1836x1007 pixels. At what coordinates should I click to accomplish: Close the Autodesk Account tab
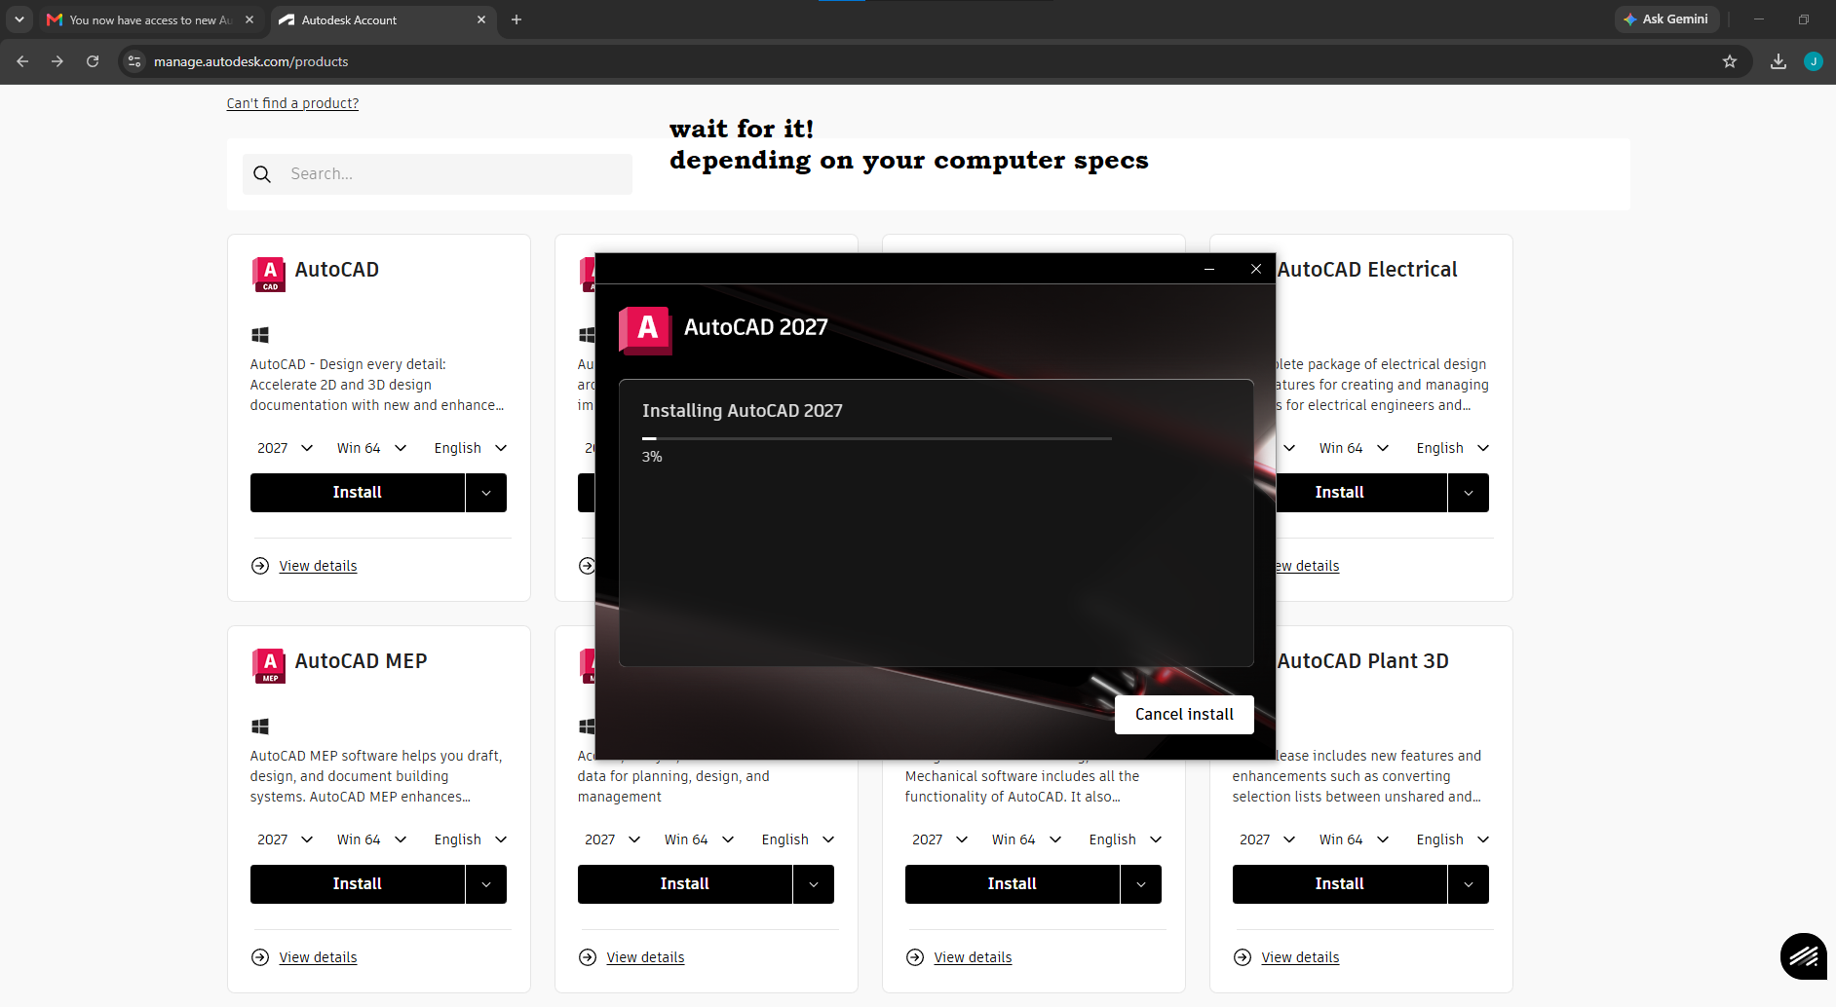tap(481, 19)
